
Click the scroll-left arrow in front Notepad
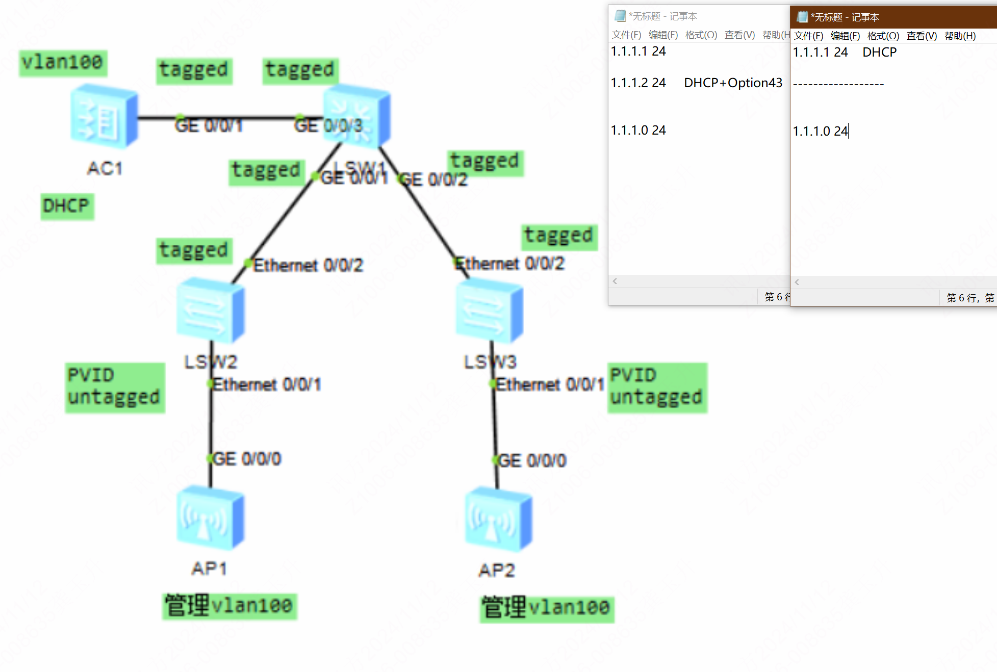tap(797, 282)
